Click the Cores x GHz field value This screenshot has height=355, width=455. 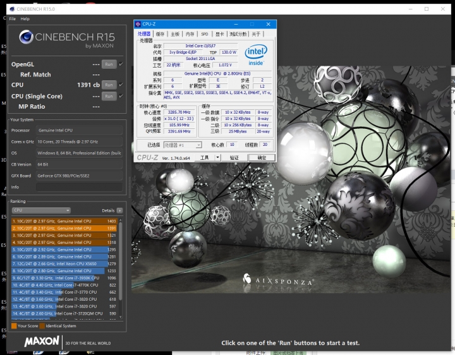[x=79, y=142]
